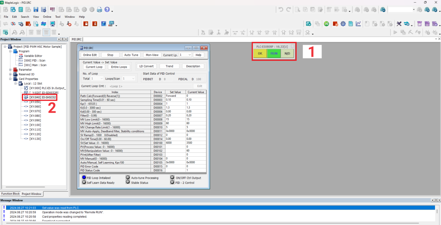
Task: Click the PLC settings gear toolbar icon
Action: [x=343, y=24]
